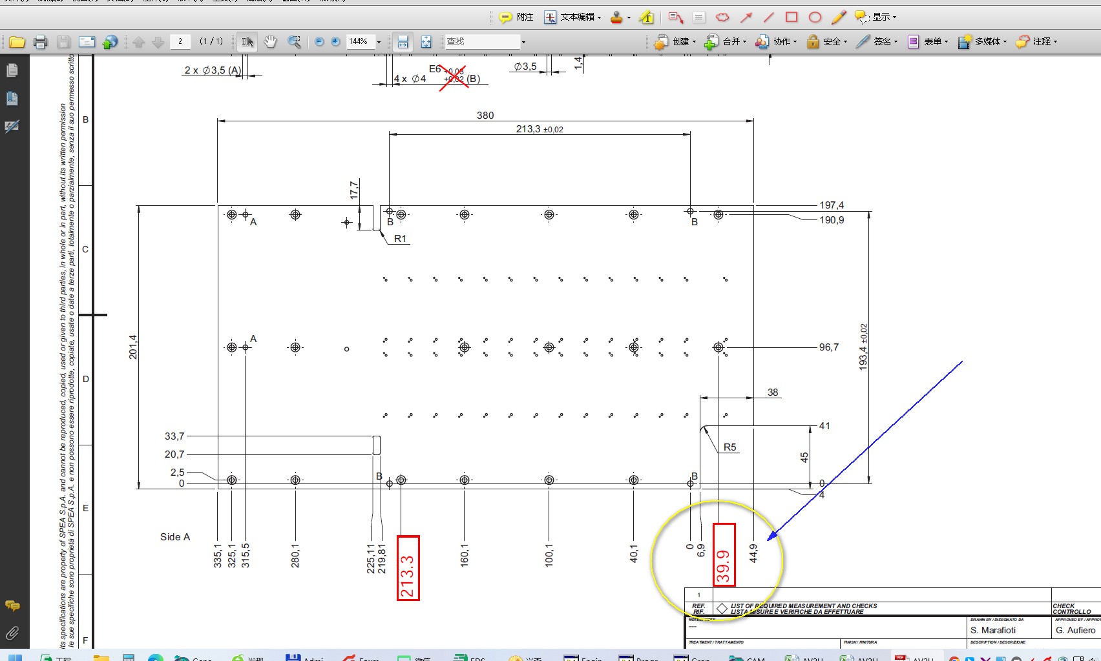Choose the Cloud markup tool
This screenshot has height=661, width=1101.
(x=722, y=17)
